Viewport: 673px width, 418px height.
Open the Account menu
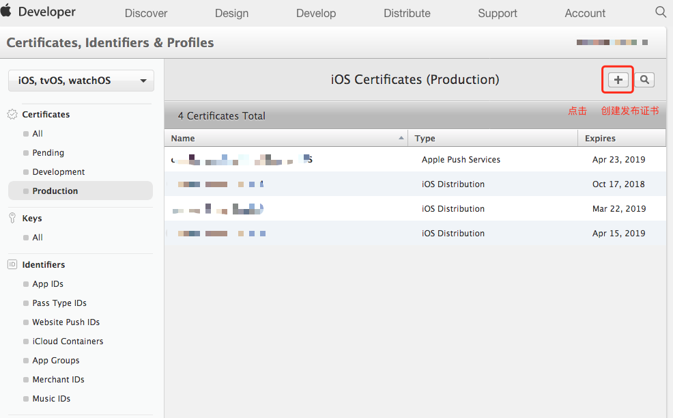click(x=585, y=13)
